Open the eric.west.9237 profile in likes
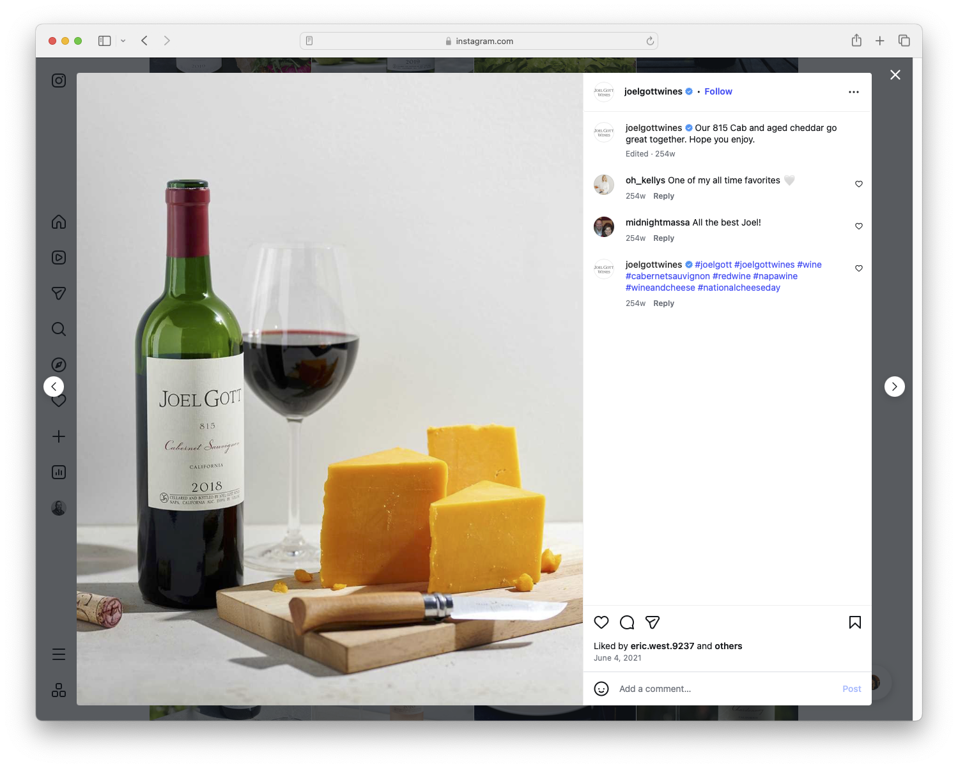 662,646
